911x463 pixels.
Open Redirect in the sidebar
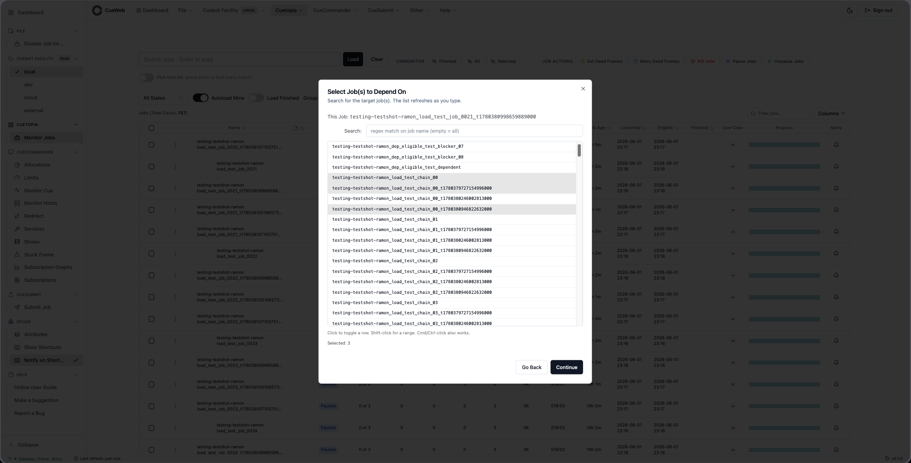[34, 216]
